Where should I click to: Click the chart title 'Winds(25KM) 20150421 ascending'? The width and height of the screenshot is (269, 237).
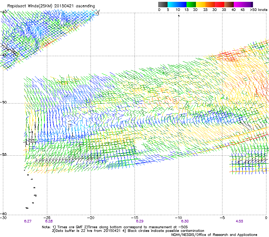pyautogui.click(x=61, y=6)
